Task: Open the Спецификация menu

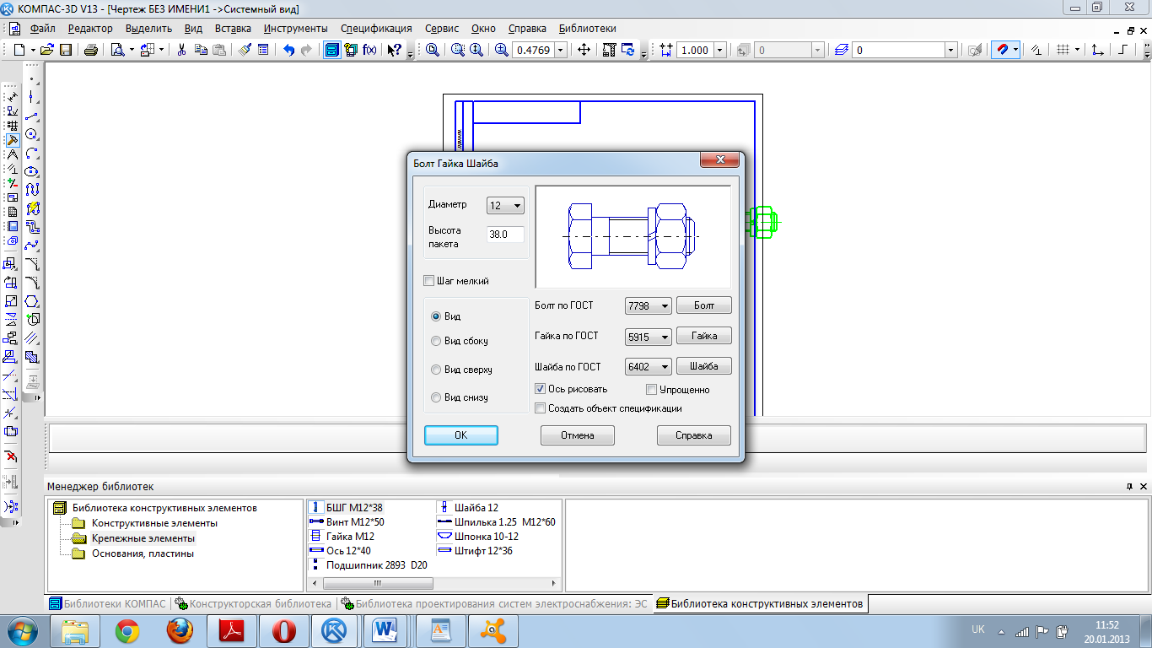Action: point(377,28)
